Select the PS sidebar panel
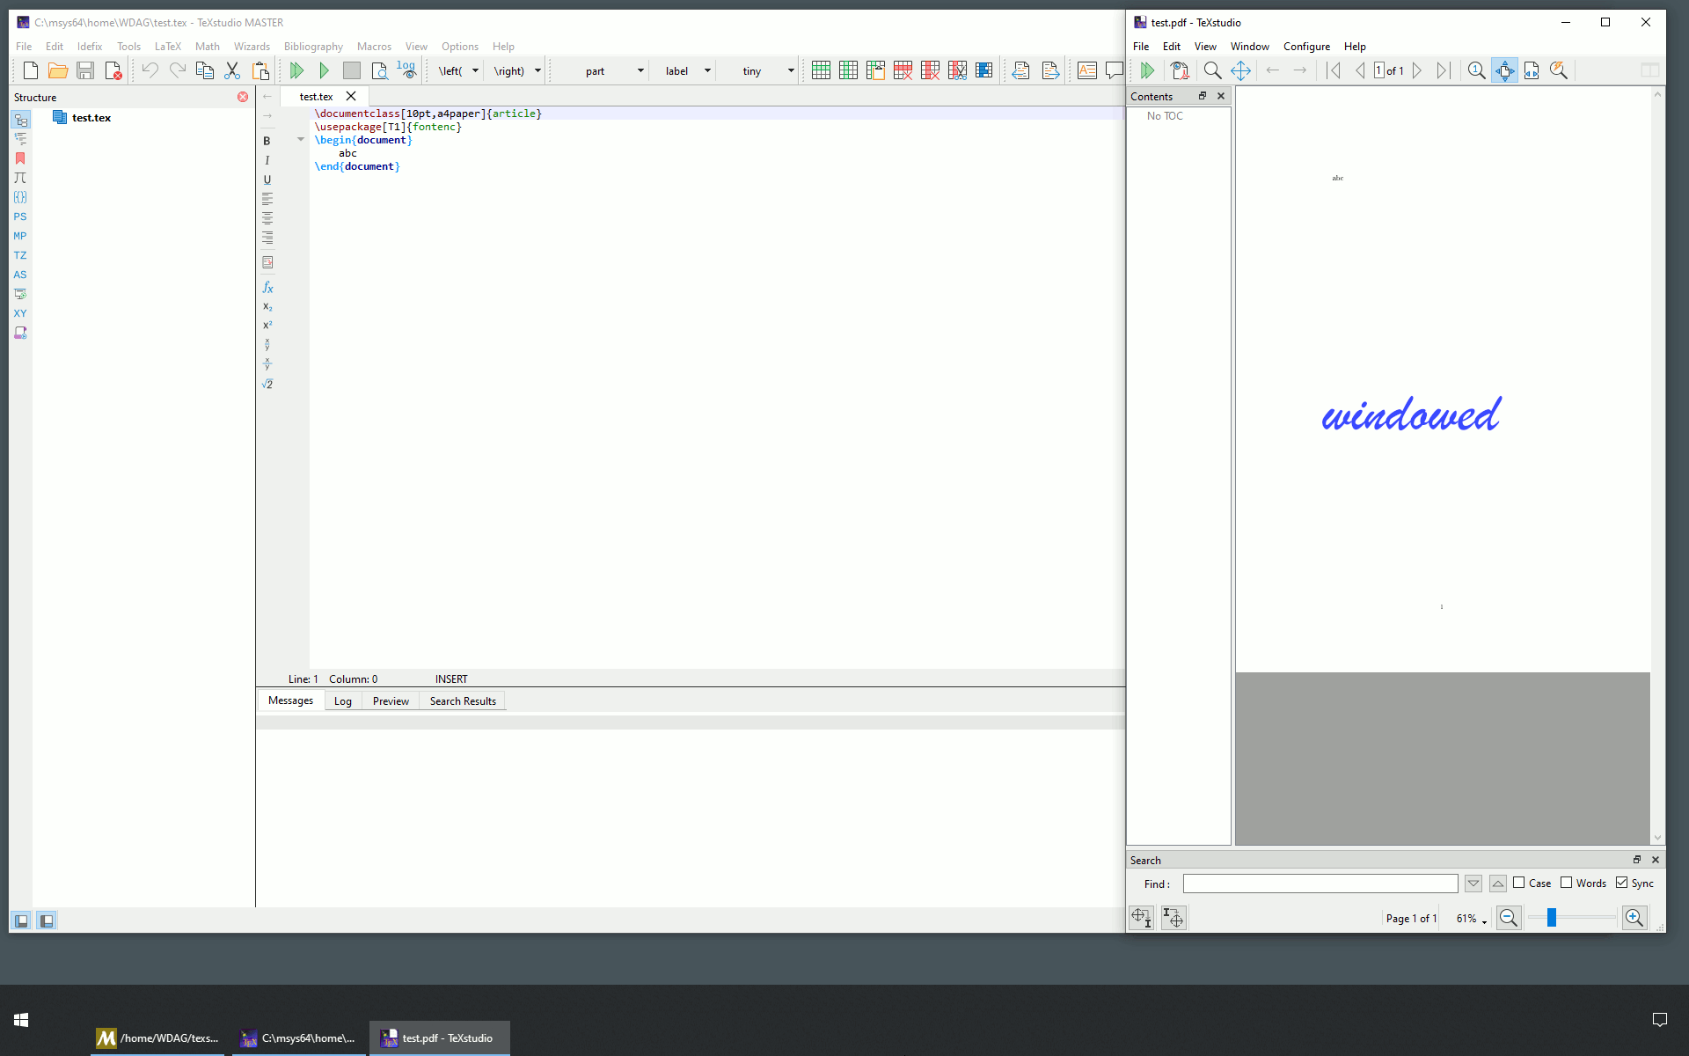Viewport: 1689px width, 1056px height. (x=20, y=216)
